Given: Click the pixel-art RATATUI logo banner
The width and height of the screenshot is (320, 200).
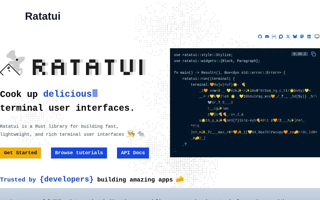Looking at the screenshot, I should 89,67.
